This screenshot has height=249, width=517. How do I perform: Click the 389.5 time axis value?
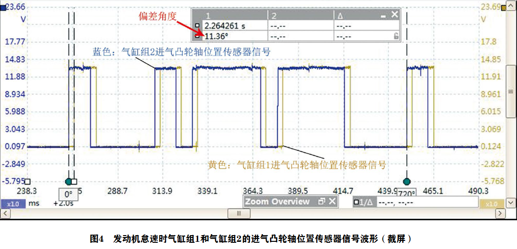click(x=298, y=191)
